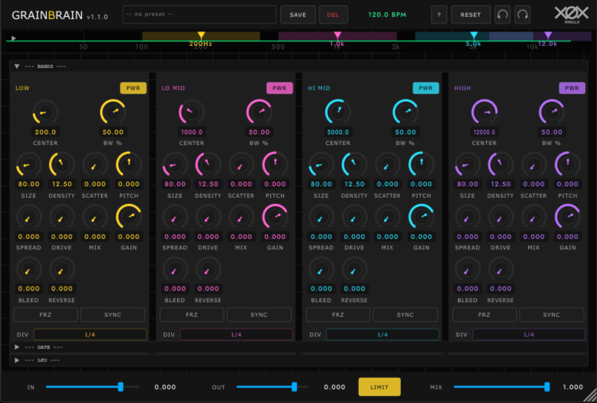Select the pink 1.0k band marker
Screen dimensions: 597x403
click(x=337, y=36)
